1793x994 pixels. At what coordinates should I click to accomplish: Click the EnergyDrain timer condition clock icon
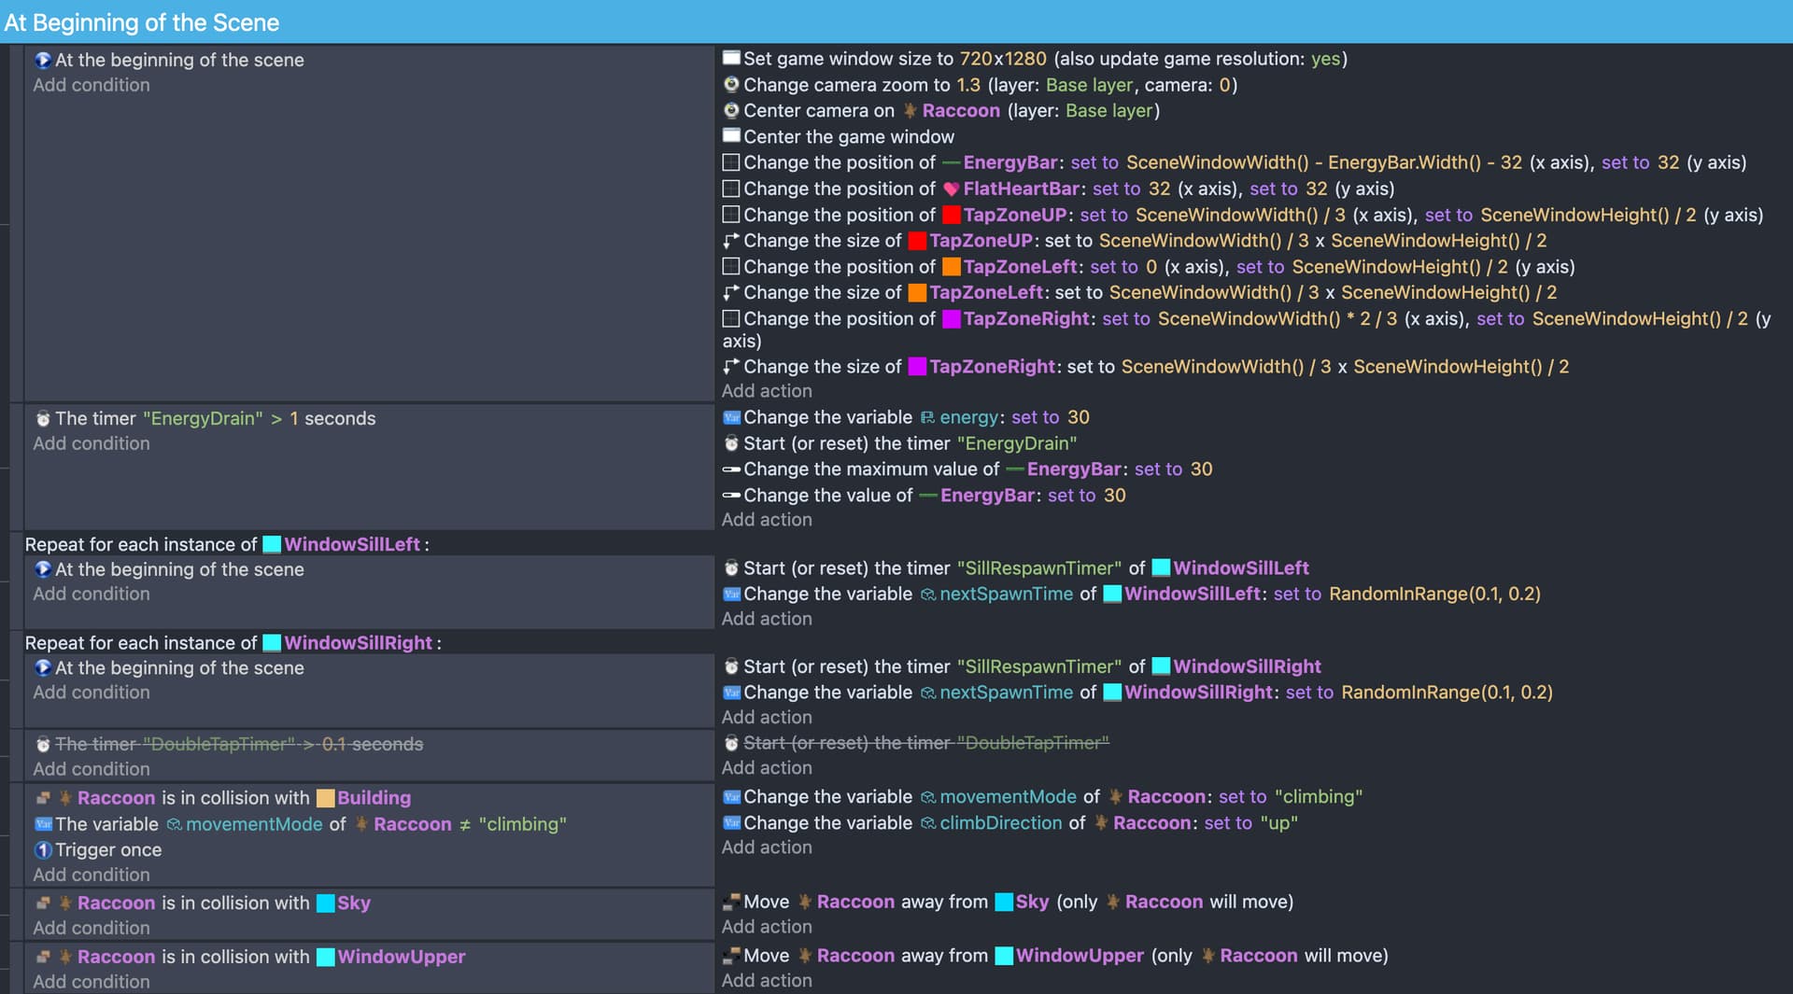43,419
